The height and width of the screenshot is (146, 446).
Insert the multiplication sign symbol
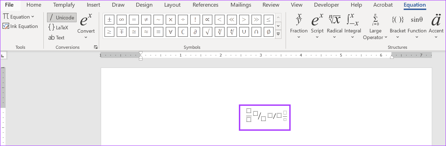coord(171,20)
